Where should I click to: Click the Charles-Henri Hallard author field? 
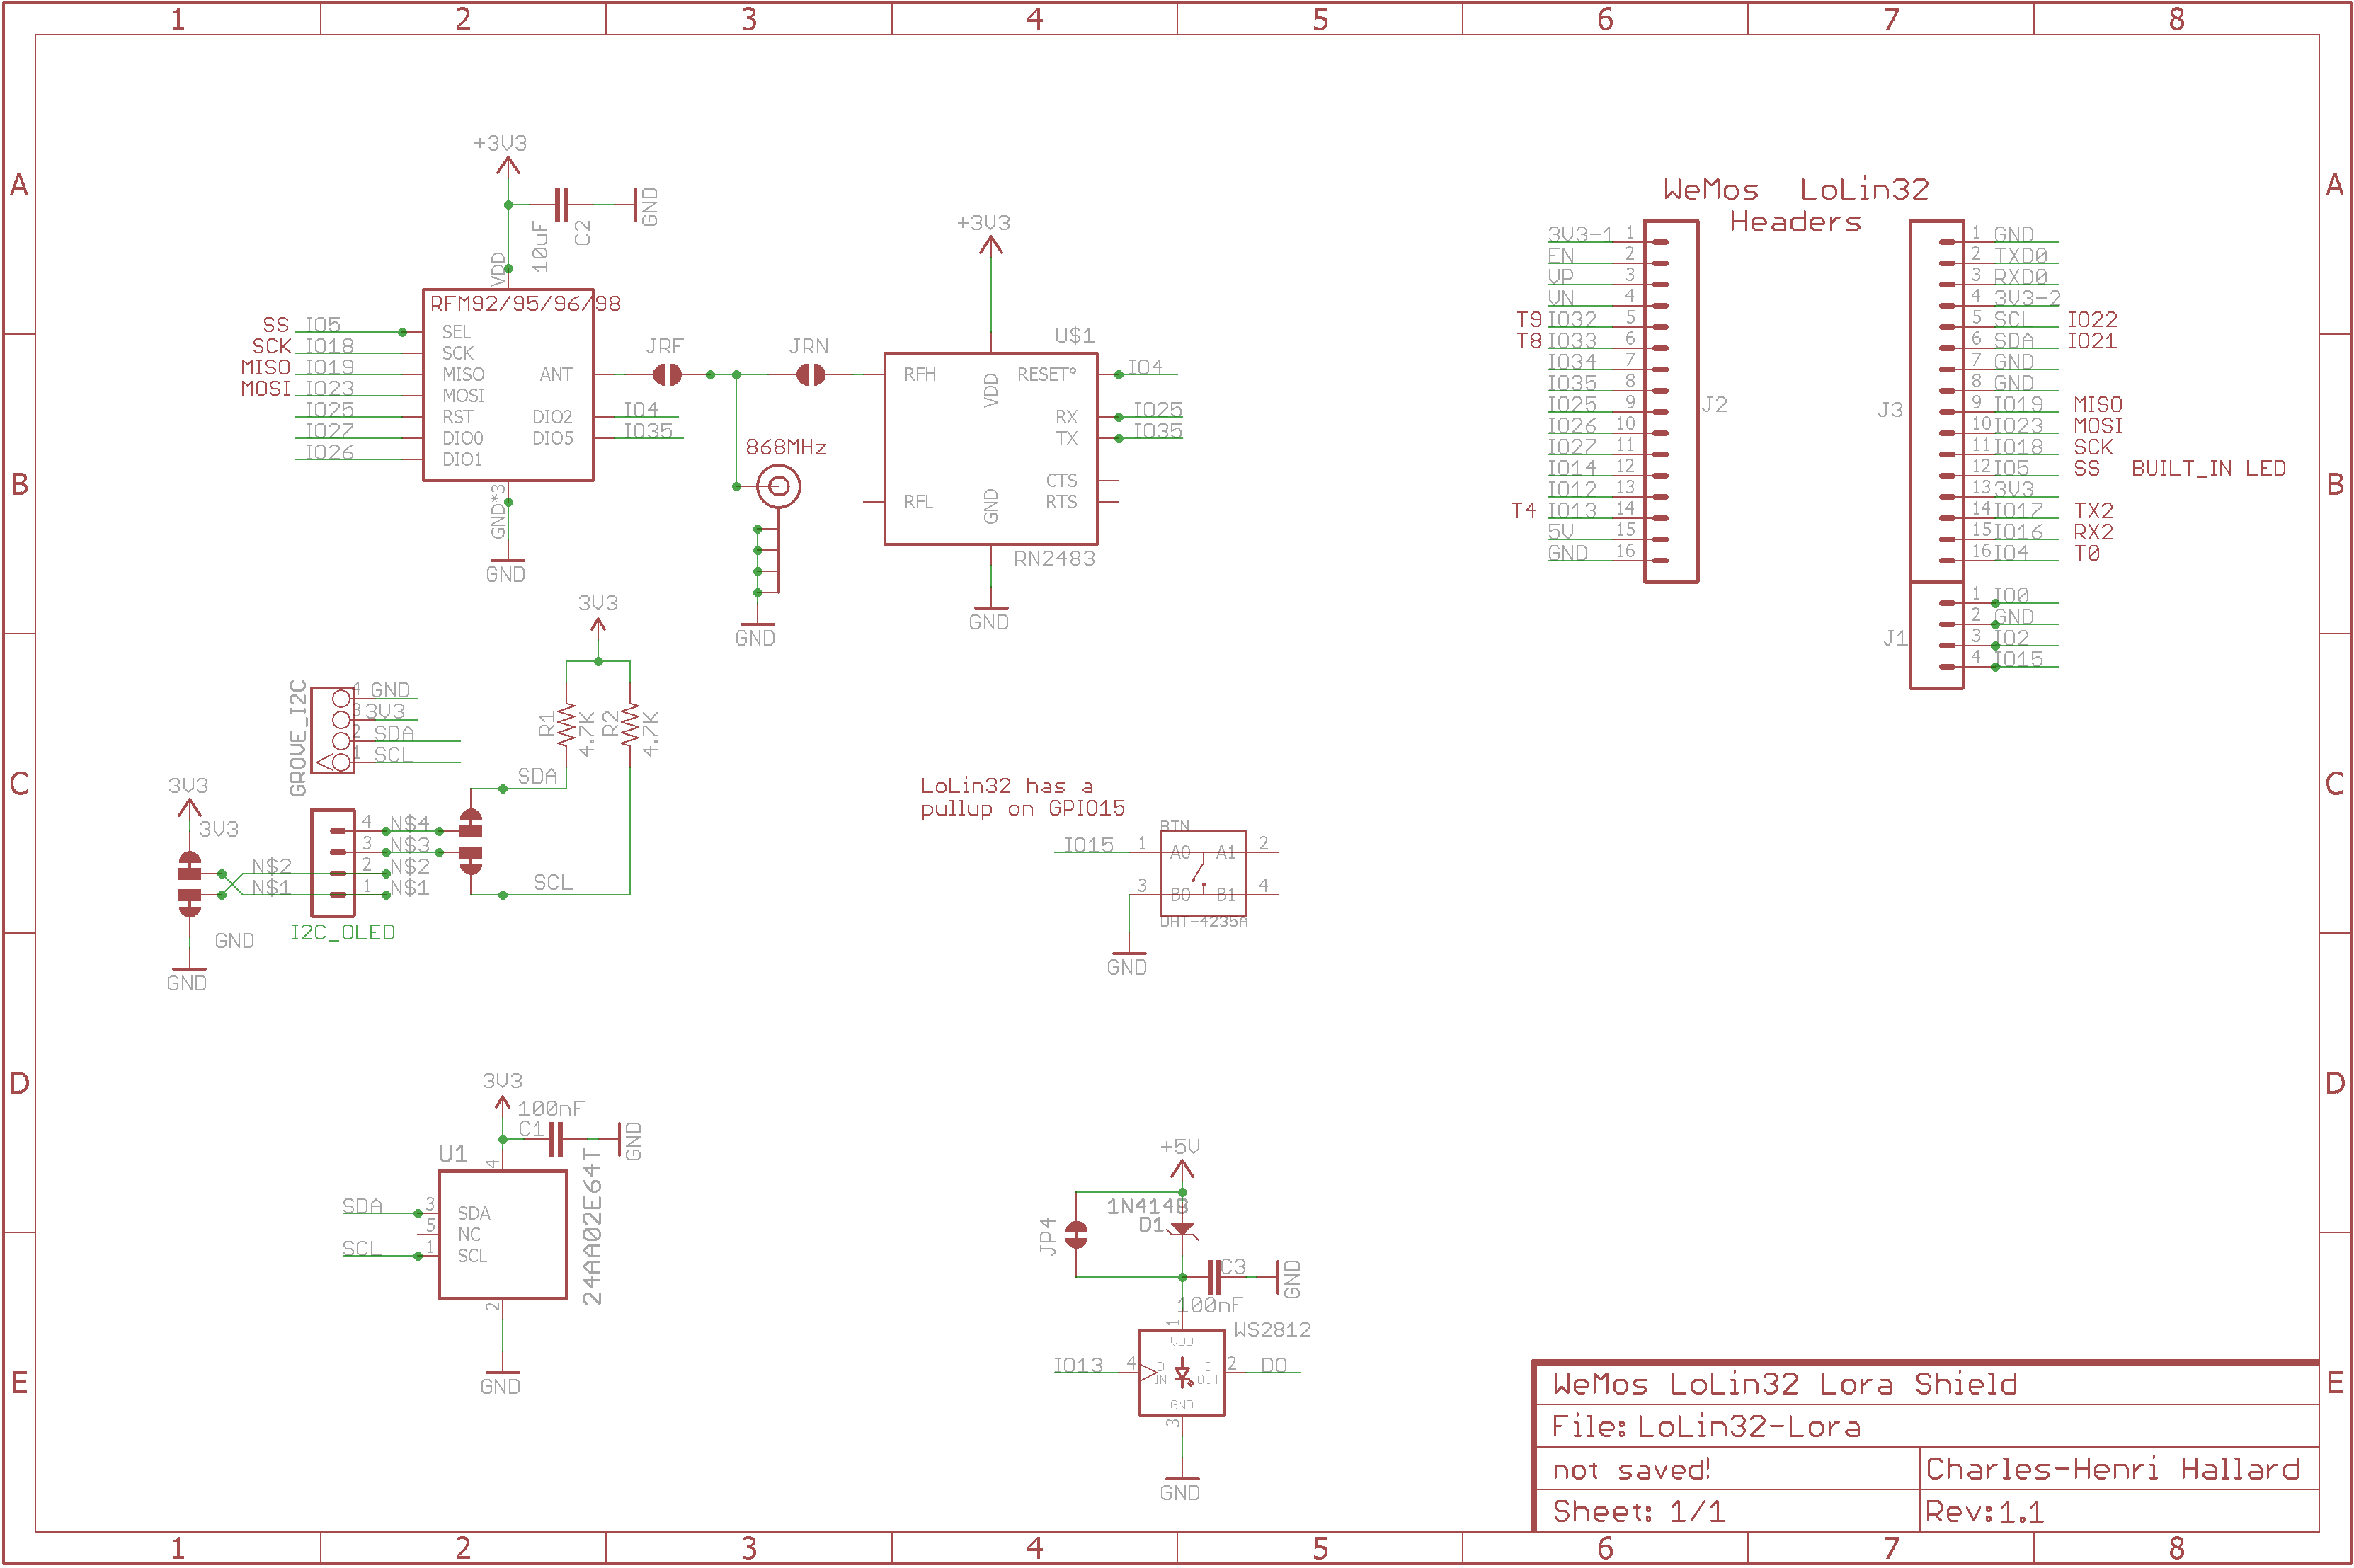pos(2112,1469)
